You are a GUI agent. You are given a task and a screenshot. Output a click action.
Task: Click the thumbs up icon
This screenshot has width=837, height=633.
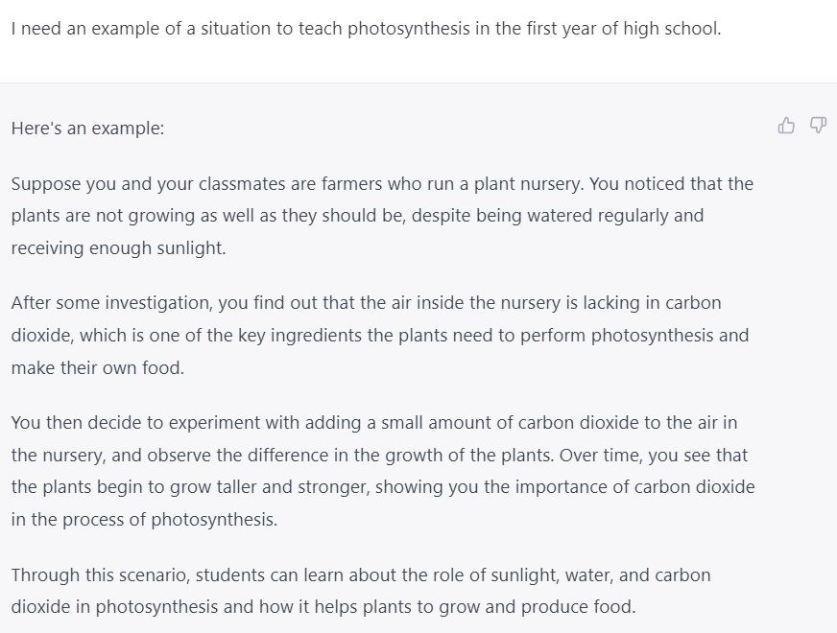pyautogui.click(x=786, y=126)
